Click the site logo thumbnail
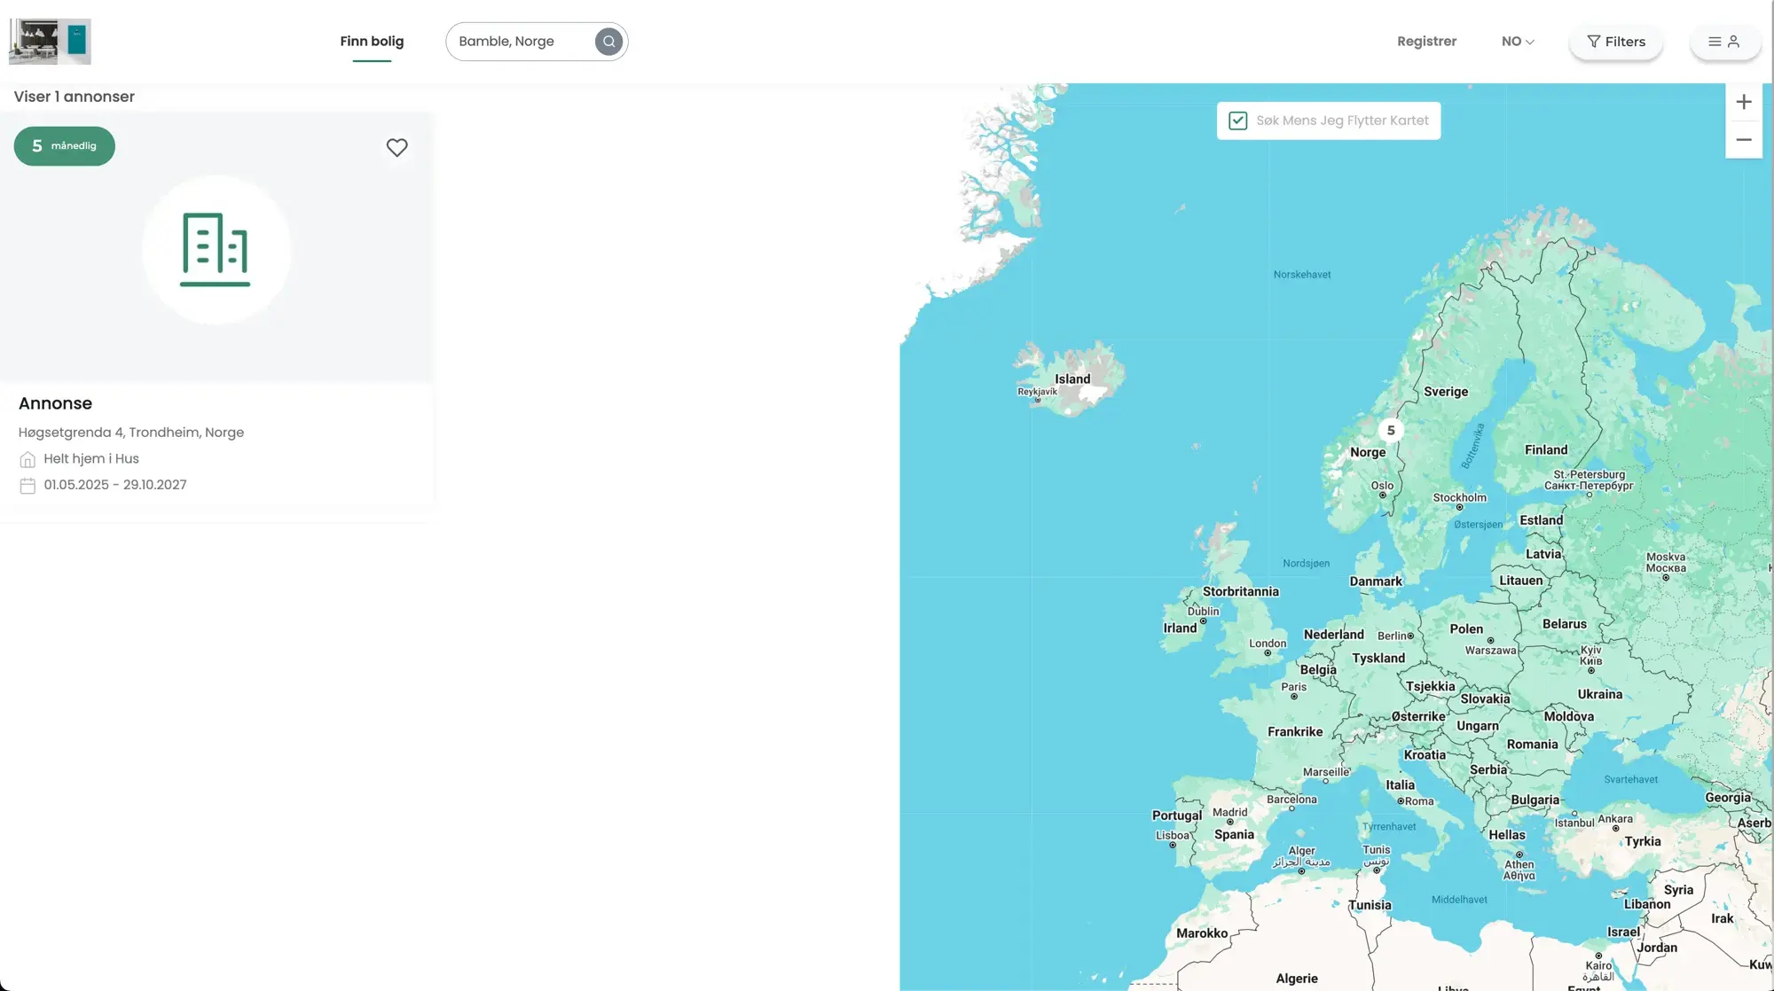Viewport: 1774px width, 991px height. (x=50, y=42)
